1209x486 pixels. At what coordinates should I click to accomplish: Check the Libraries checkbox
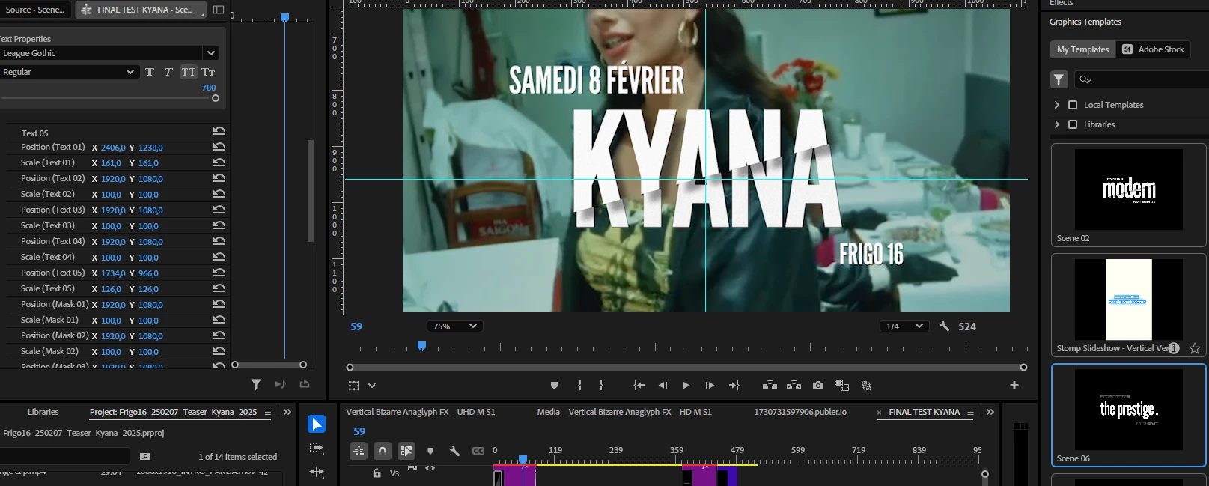click(x=1073, y=124)
